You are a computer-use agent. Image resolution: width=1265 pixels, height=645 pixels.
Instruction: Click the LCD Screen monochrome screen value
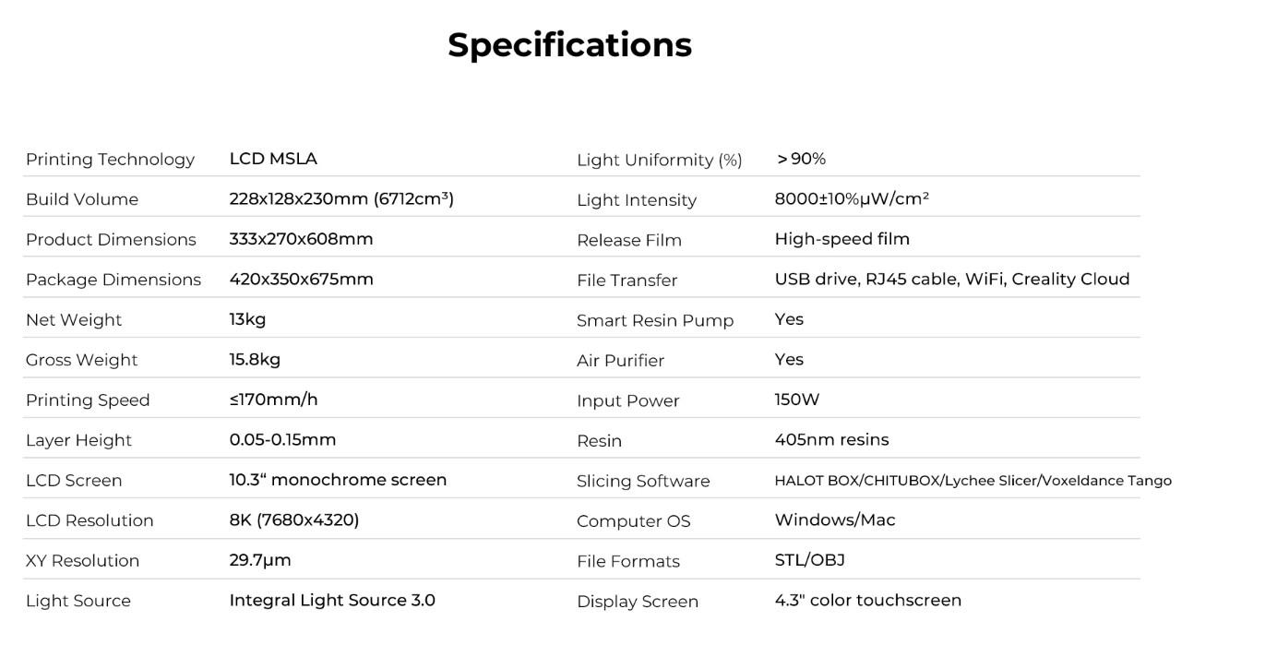click(338, 480)
